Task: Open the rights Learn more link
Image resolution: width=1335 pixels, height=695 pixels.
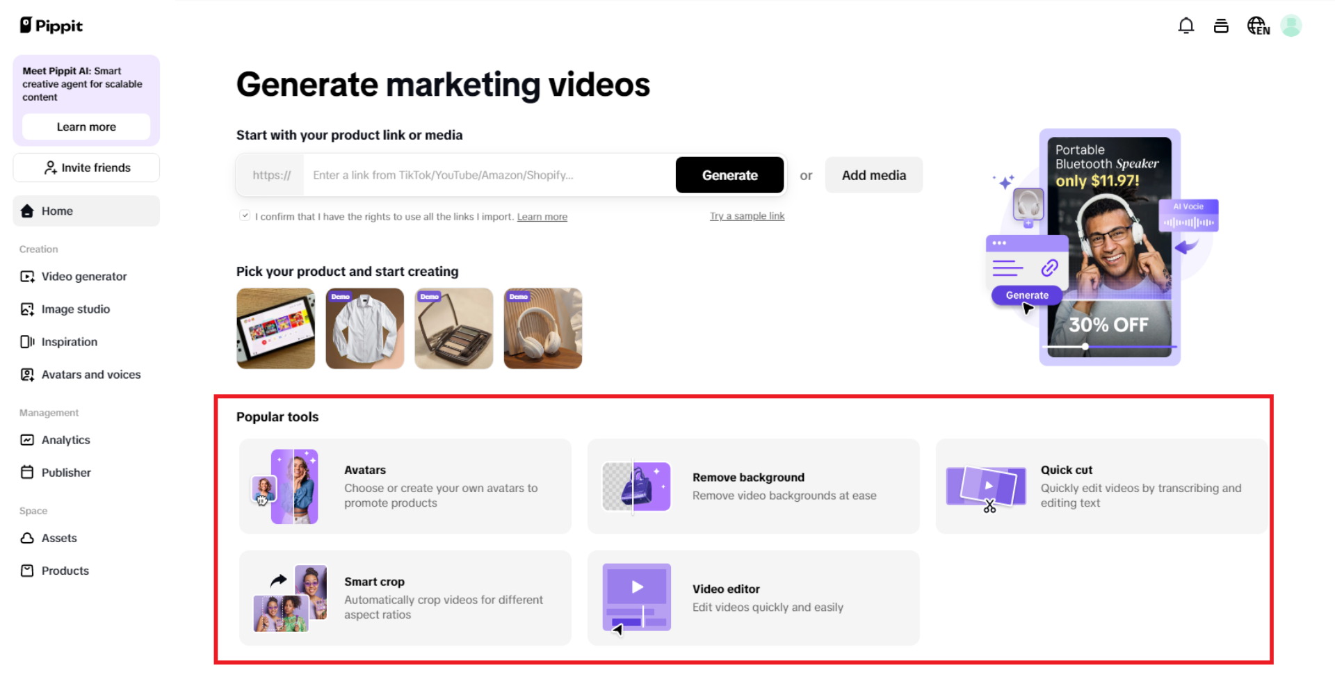Action: point(542,217)
